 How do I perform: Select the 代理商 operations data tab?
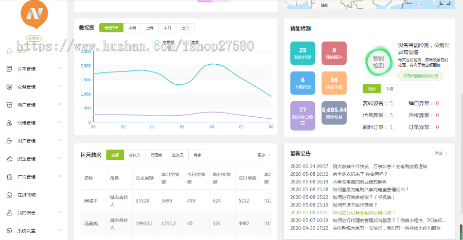[154, 155]
